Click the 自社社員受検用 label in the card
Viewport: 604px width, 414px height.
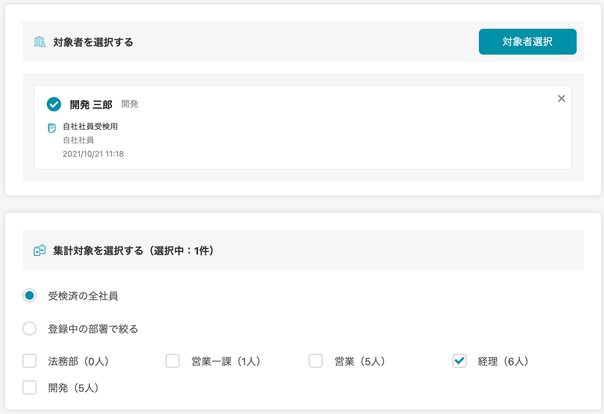pyautogui.click(x=90, y=126)
